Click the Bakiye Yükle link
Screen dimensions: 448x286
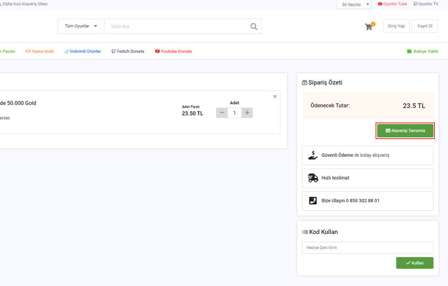click(x=422, y=51)
